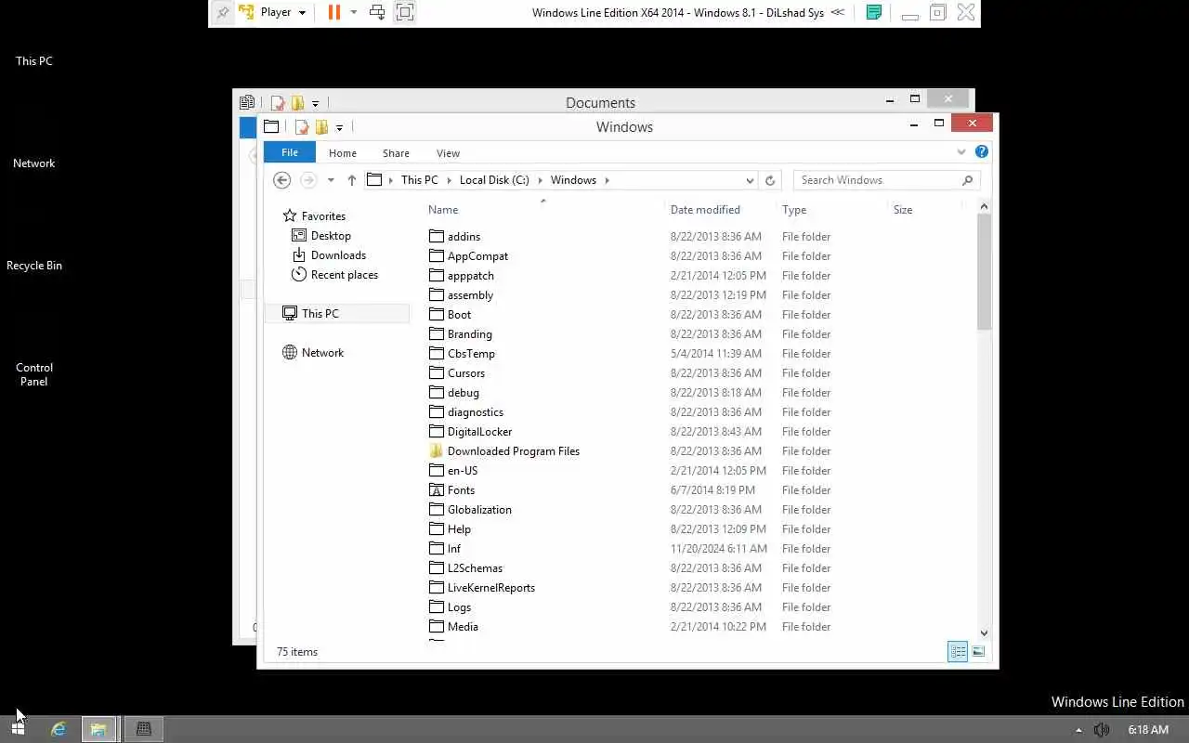Send Ctrl+Alt+Del to the virtual machine
The image size is (1189, 743).
click(377, 13)
